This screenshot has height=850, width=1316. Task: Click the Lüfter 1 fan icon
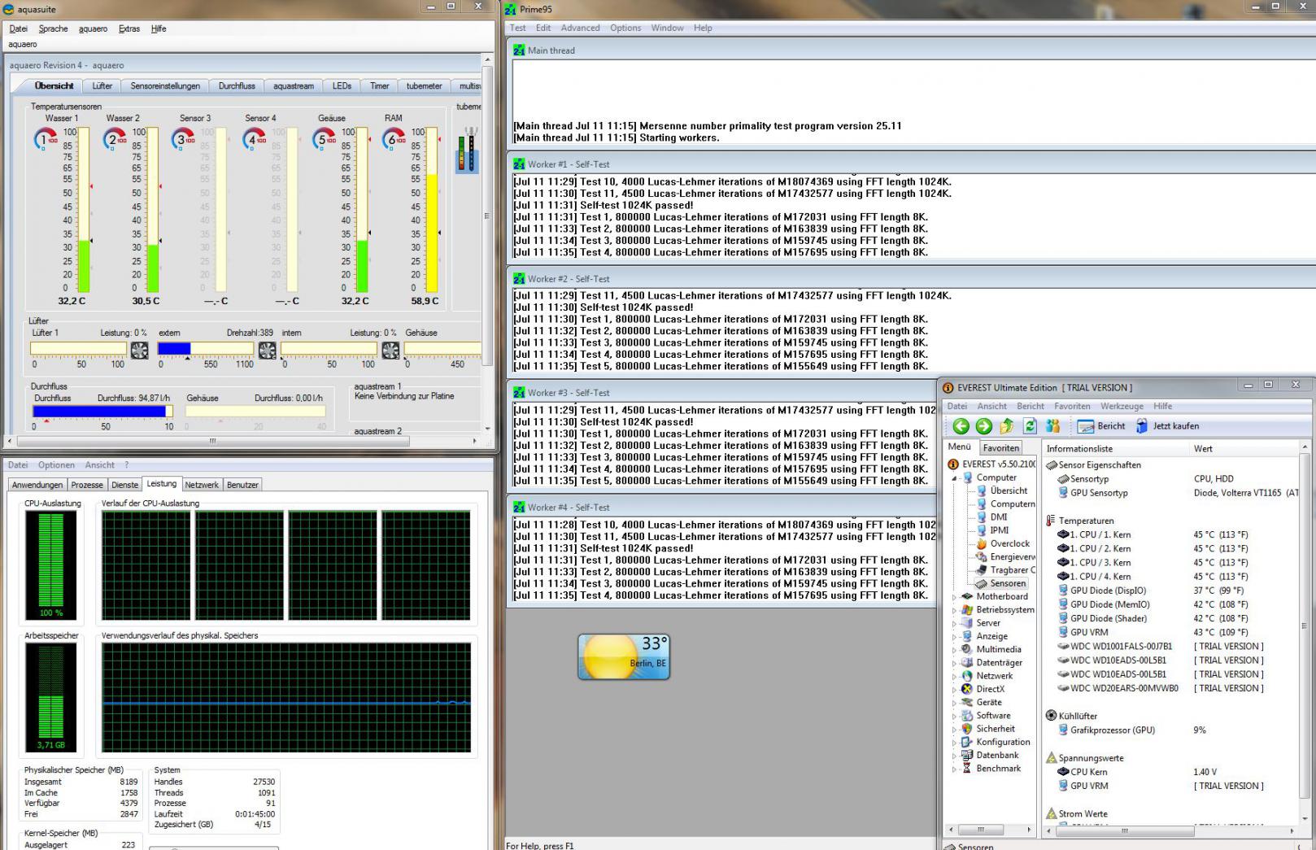click(x=140, y=350)
